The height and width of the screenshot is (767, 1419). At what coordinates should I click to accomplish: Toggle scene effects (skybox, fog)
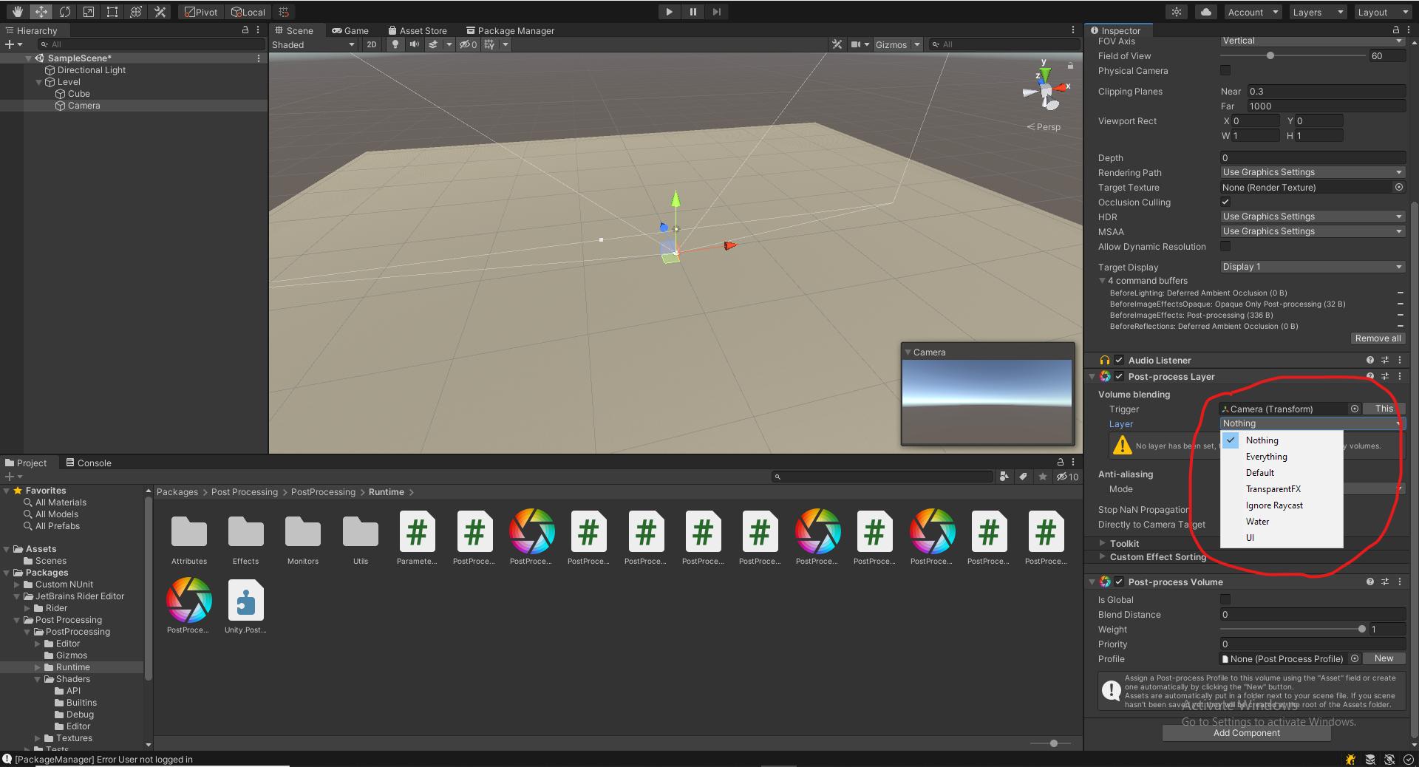[433, 44]
